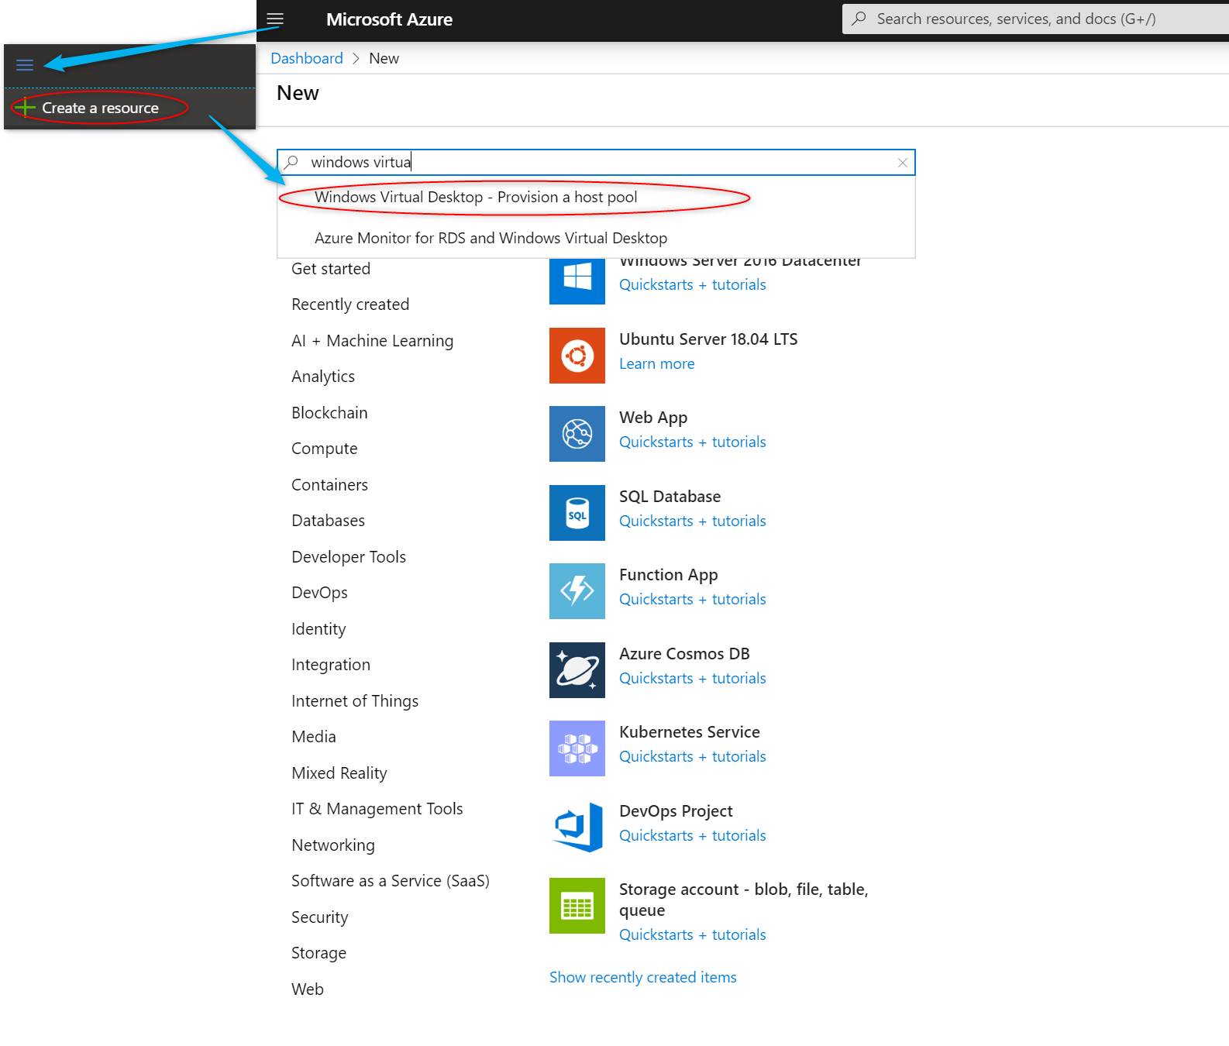
Task: Select the Networking category
Action: pos(333,845)
